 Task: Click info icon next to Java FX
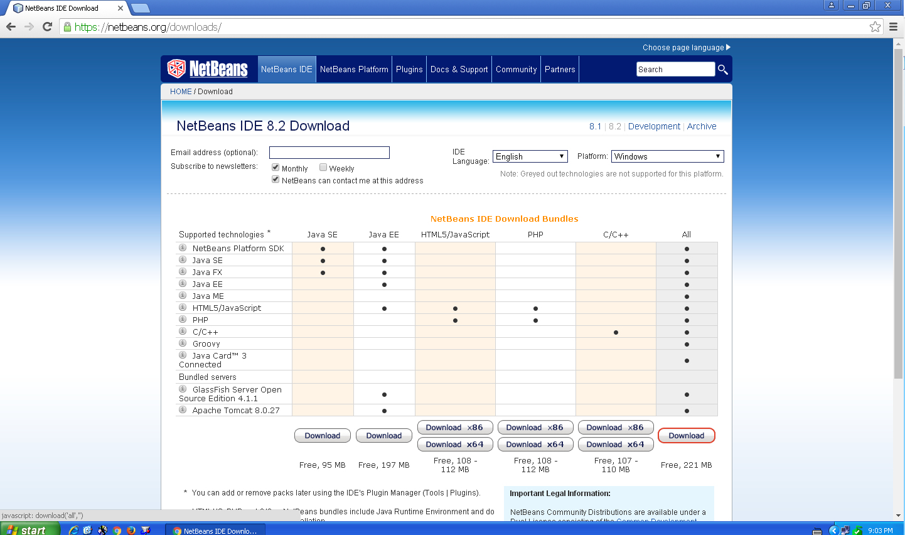(x=183, y=272)
